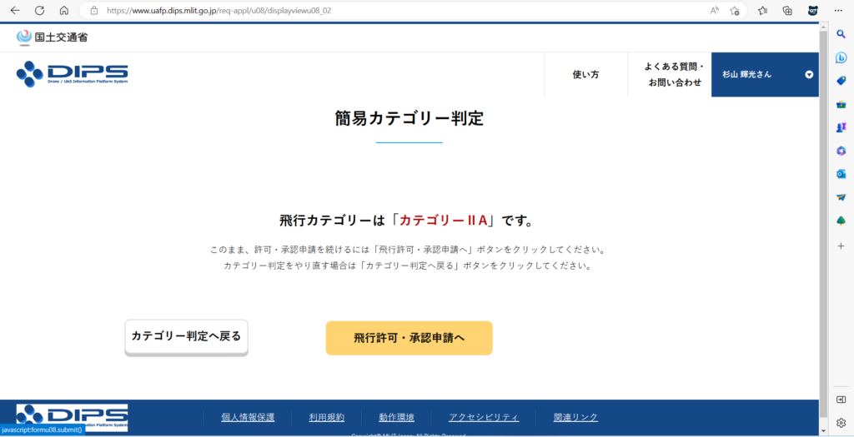Open Bing Chat from the sidebar
854x437 pixels.
point(841,57)
